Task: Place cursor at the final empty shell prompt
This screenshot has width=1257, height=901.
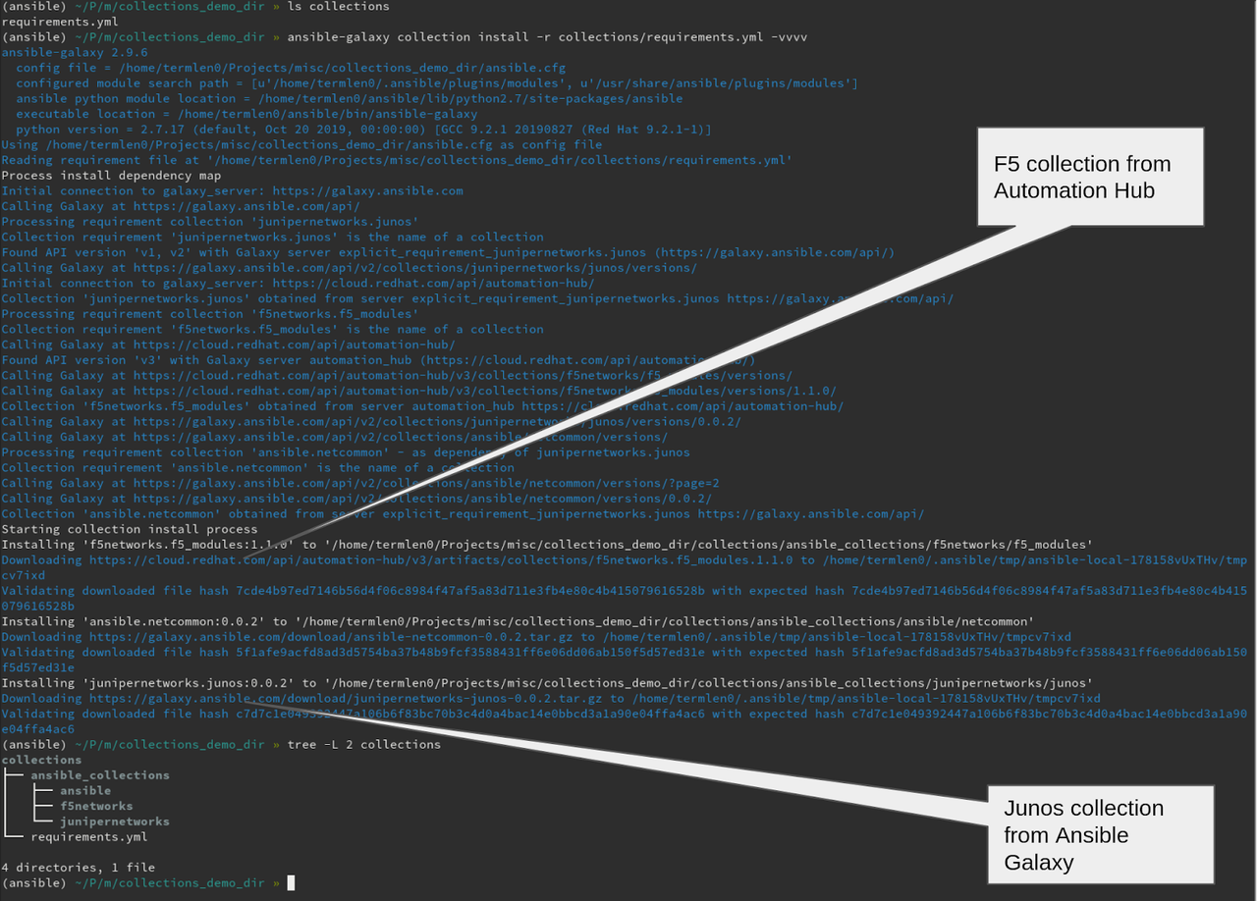Action: point(290,883)
